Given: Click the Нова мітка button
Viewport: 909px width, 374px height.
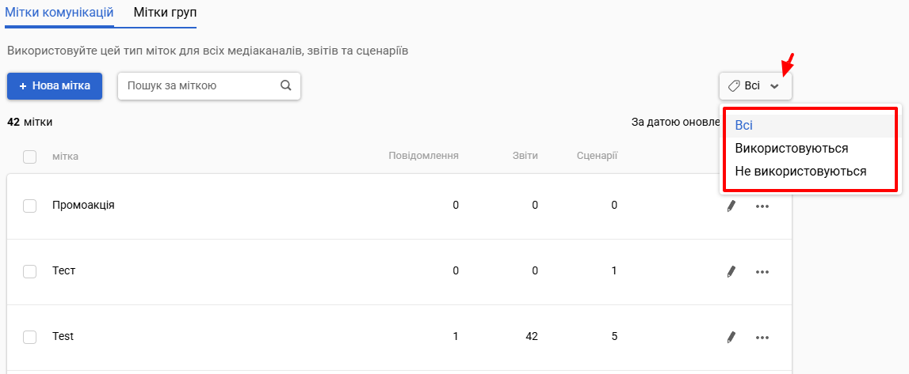Looking at the screenshot, I should (x=55, y=86).
